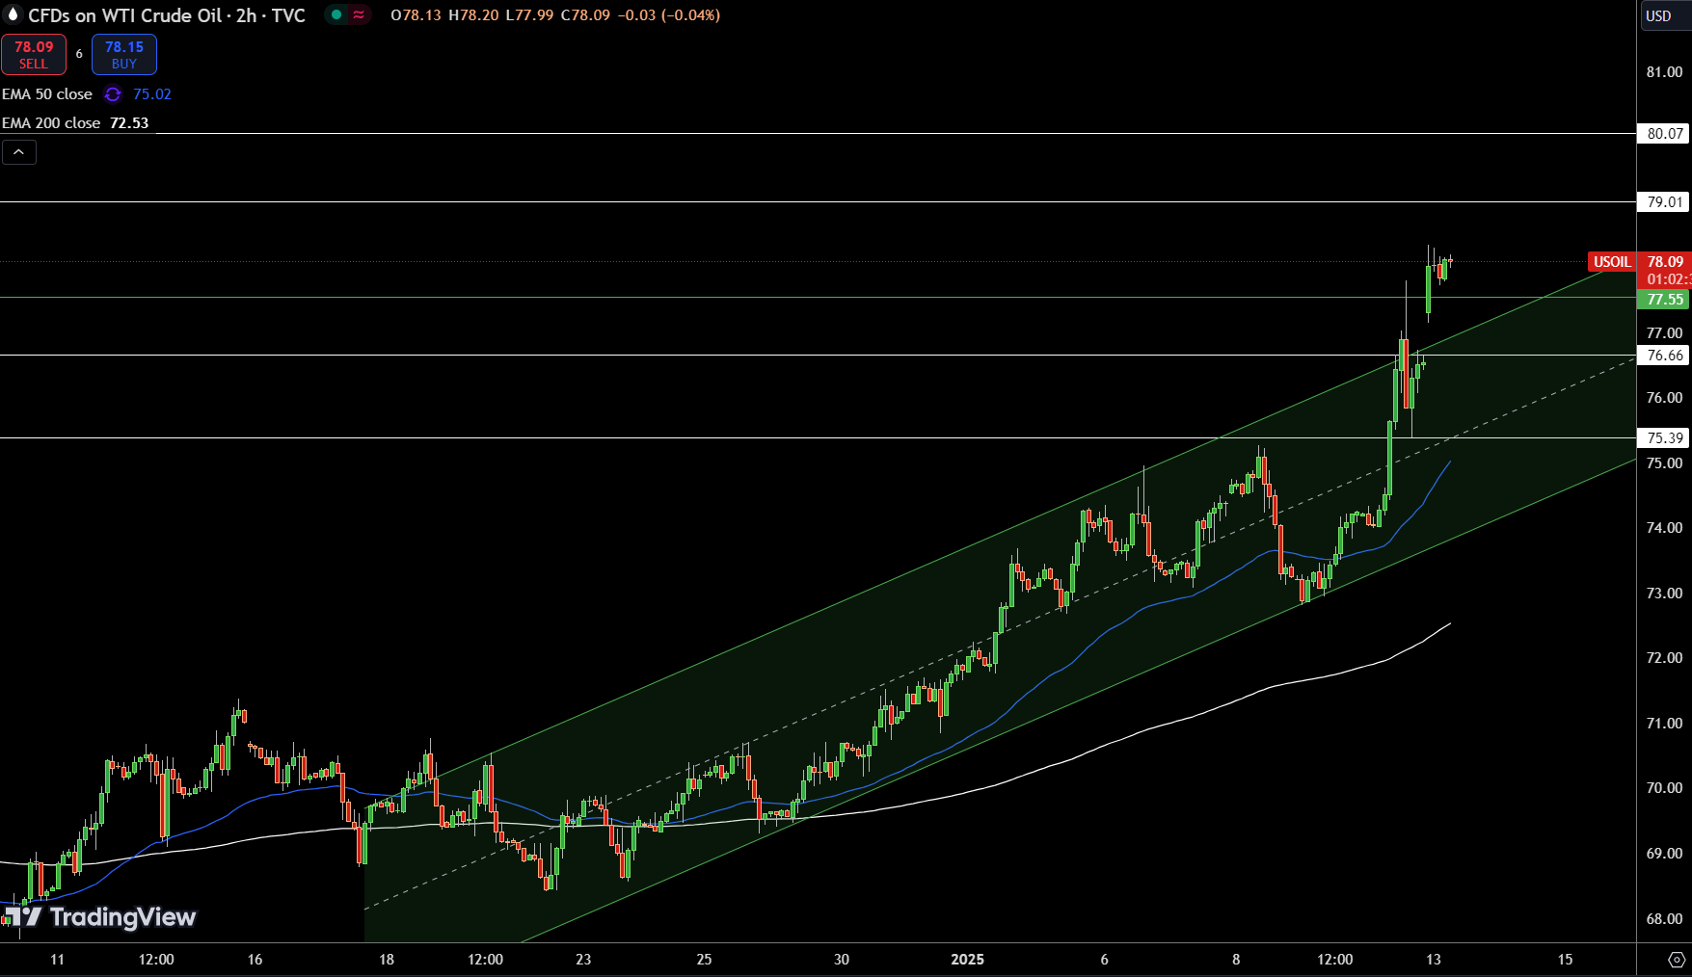Click the H78.20 high value in header
This screenshot has height=977, width=1692.
(473, 15)
